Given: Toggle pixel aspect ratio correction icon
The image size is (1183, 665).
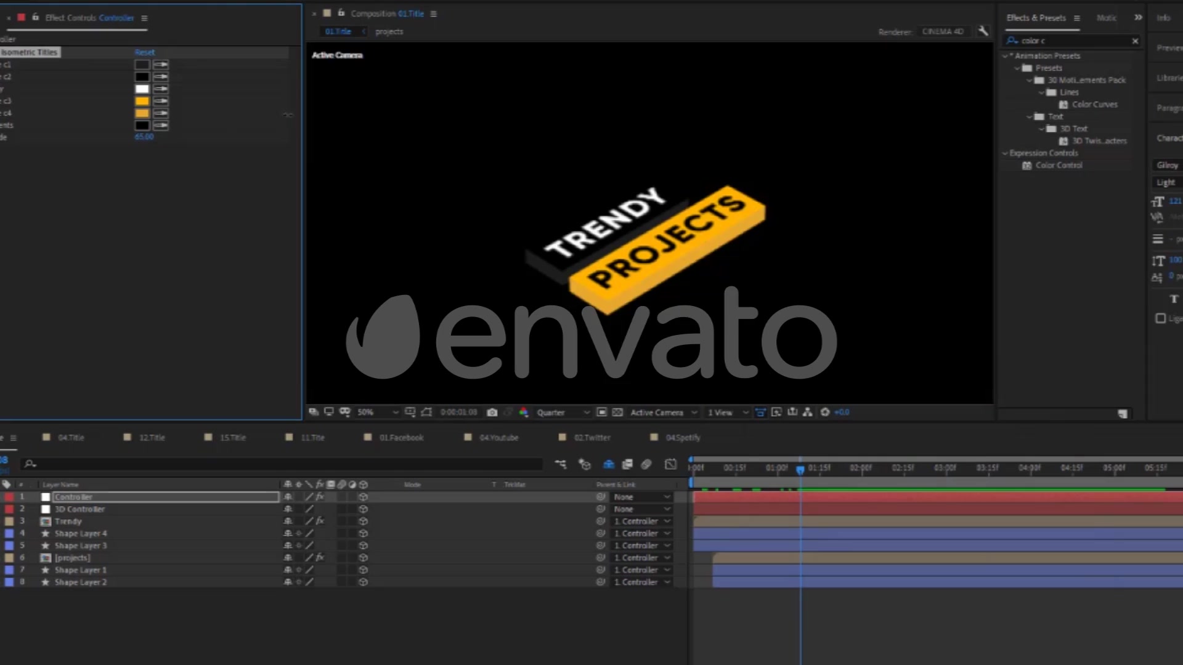Looking at the screenshot, I should 760,413.
